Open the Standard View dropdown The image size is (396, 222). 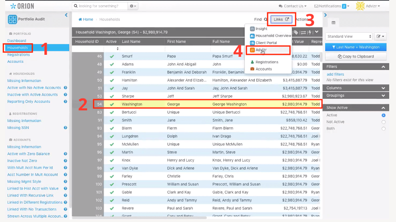tap(349, 36)
